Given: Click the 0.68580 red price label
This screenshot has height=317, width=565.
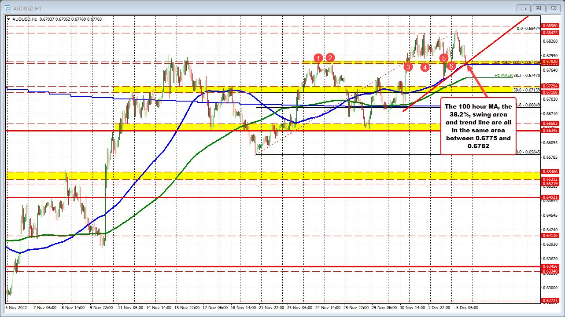Looking at the screenshot, I should (550, 26).
